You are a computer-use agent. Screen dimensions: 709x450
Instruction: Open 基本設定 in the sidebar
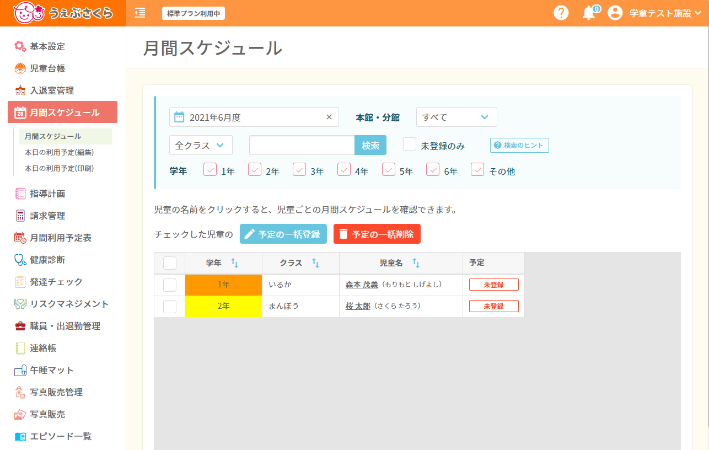point(47,46)
